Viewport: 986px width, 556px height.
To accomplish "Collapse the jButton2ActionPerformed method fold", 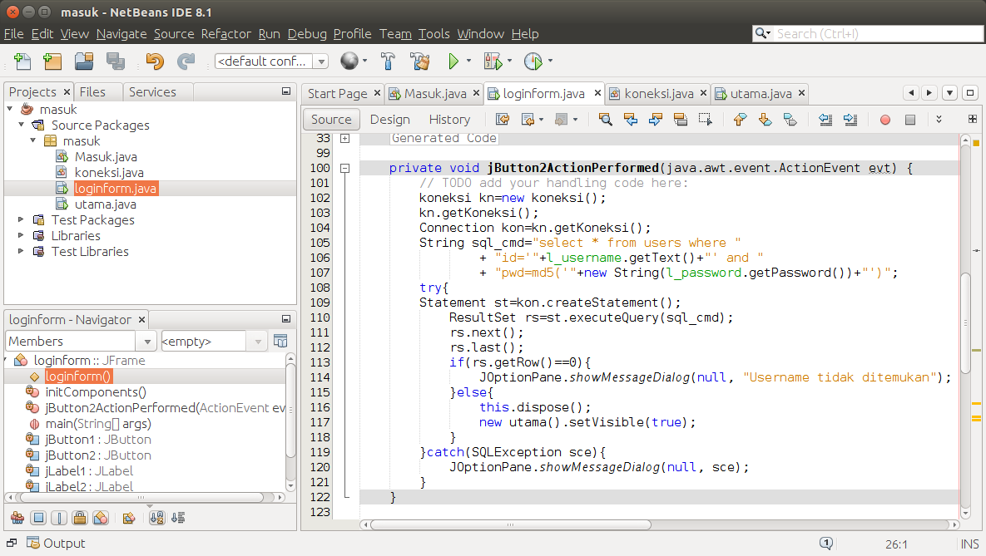I will pos(344,168).
